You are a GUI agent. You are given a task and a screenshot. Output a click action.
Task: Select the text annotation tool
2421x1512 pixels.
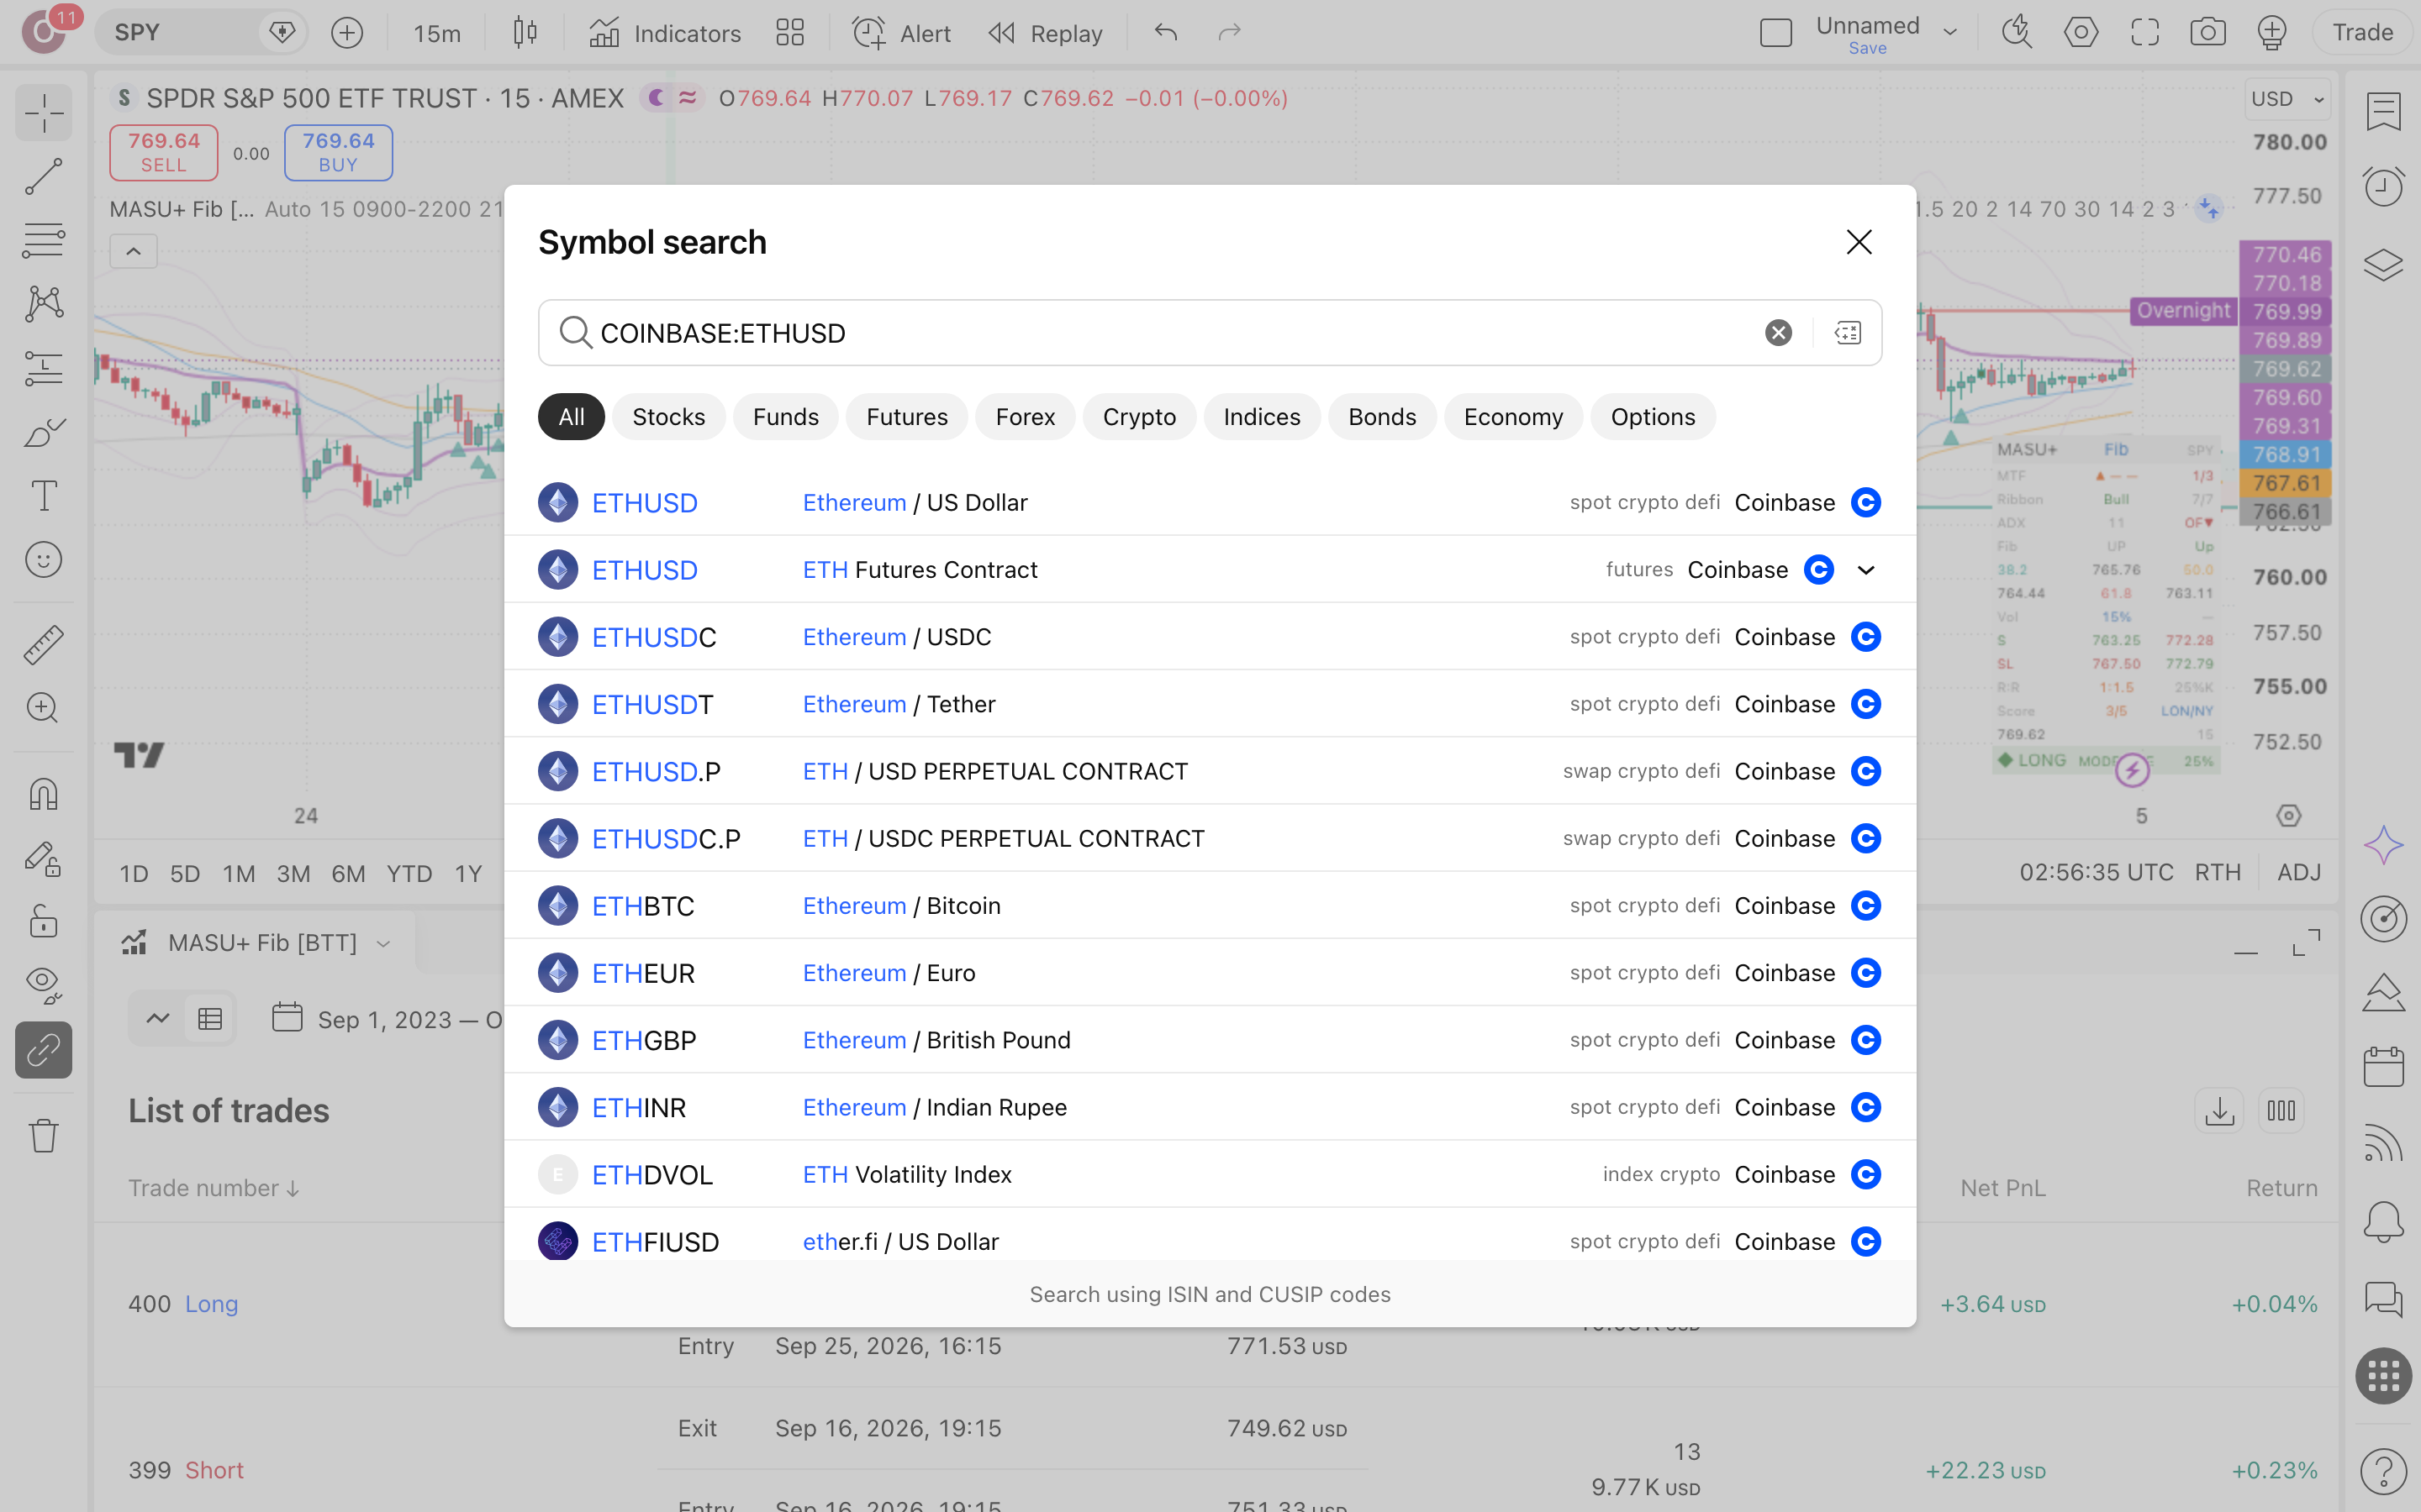[43, 496]
